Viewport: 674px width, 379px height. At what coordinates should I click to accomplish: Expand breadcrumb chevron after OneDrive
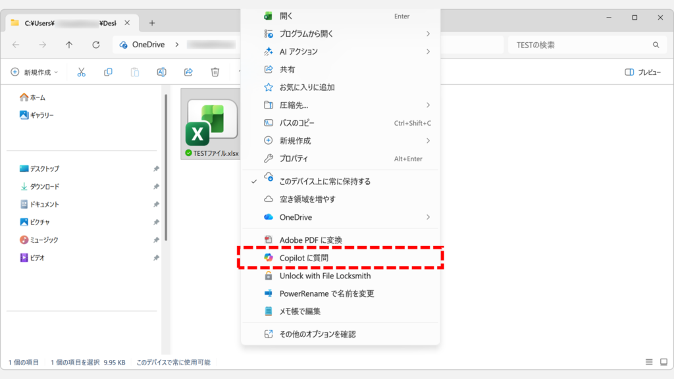[176, 45]
